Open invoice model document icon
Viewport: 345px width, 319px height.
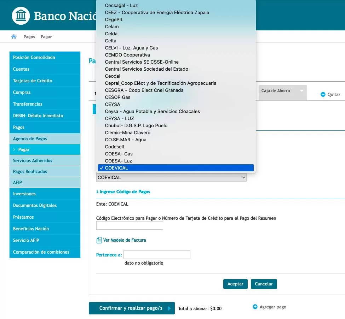tap(99, 240)
